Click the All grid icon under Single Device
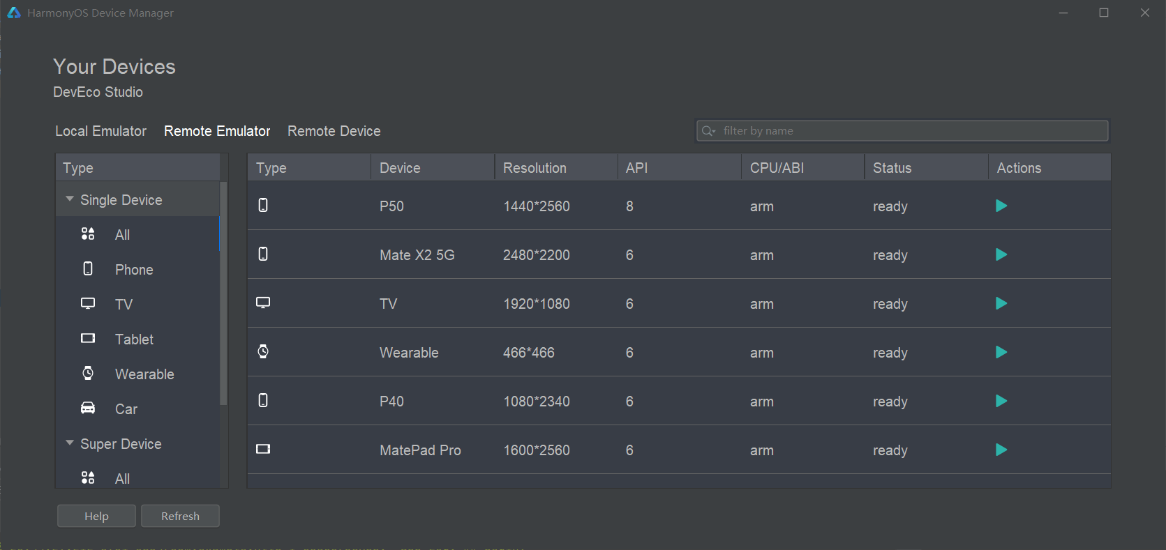Screen dimensions: 1166x550 [x=88, y=234]
